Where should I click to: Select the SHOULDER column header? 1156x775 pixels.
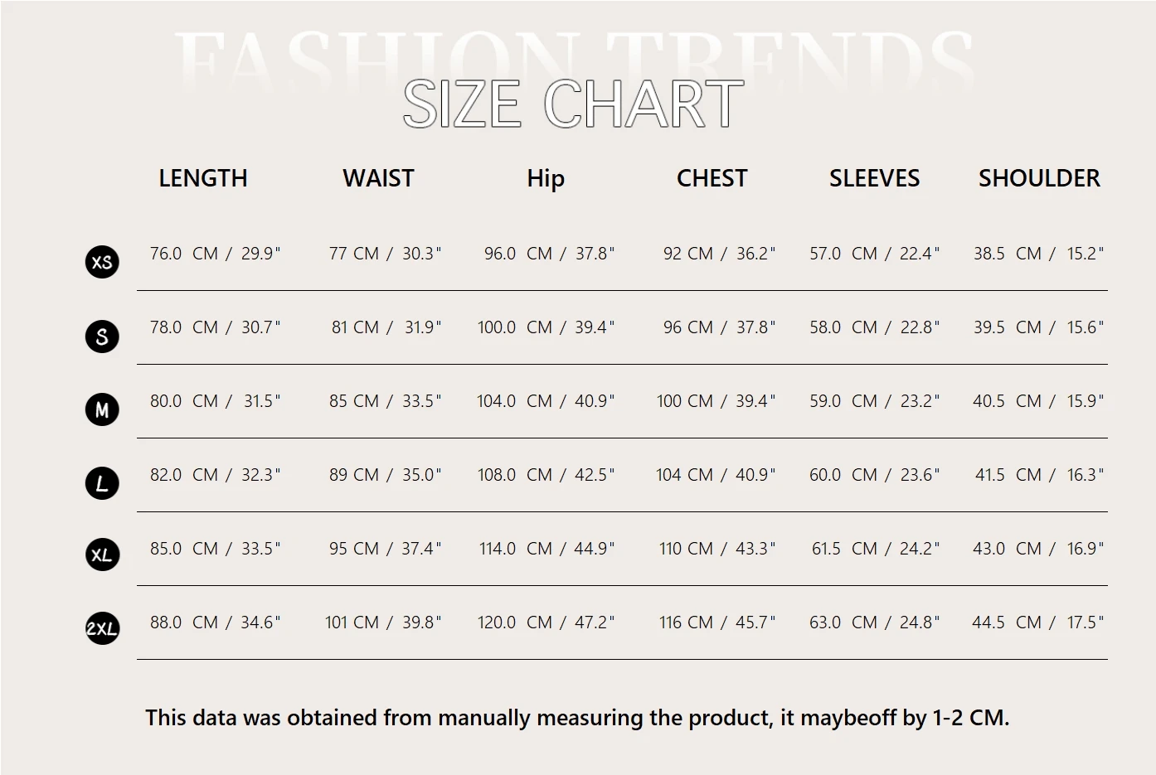tap(1039, 178)
